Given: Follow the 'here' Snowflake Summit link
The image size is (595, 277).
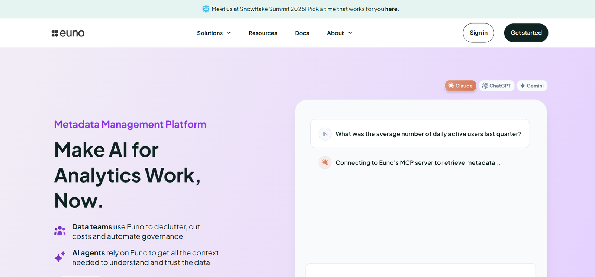Looking at the screenshot, I should click(x=391, y=9).
